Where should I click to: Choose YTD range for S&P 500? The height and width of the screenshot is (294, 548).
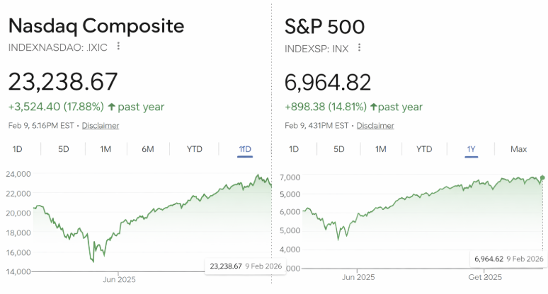[x=424, y=149]
